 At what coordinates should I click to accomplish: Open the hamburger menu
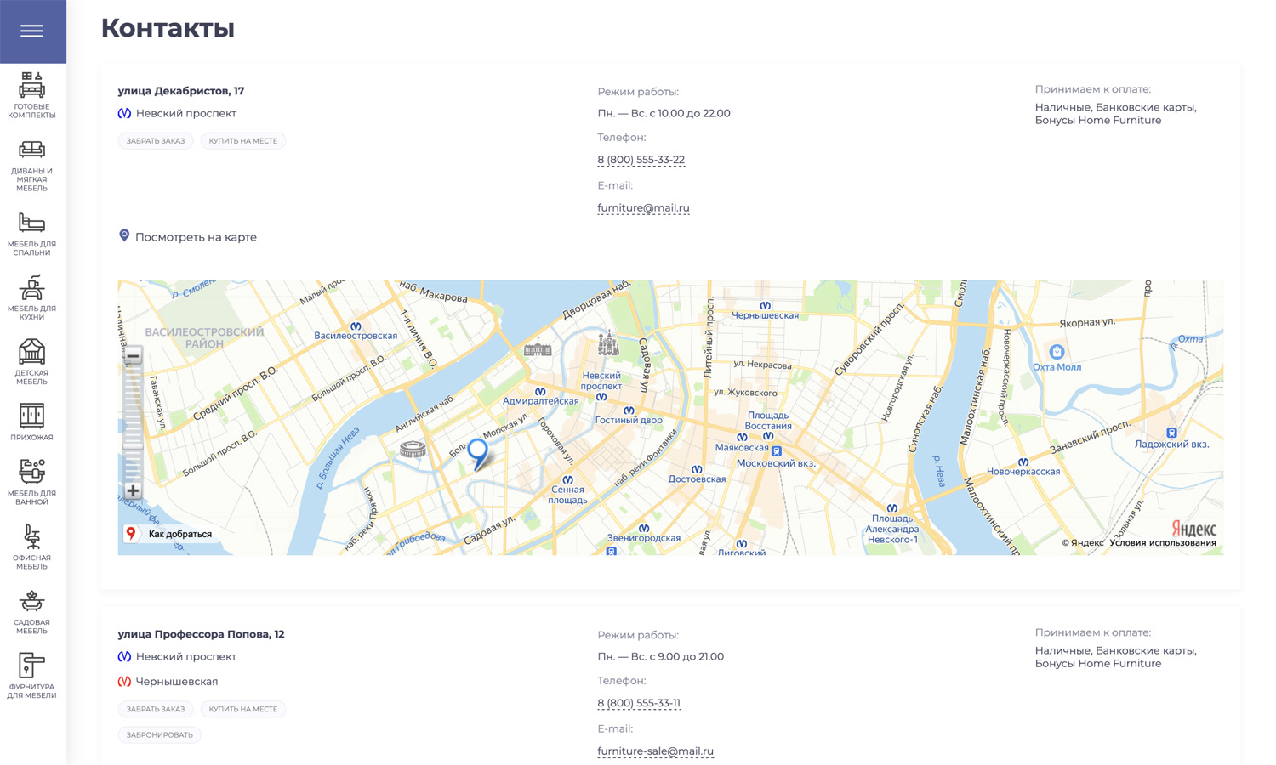pos(32,31)
